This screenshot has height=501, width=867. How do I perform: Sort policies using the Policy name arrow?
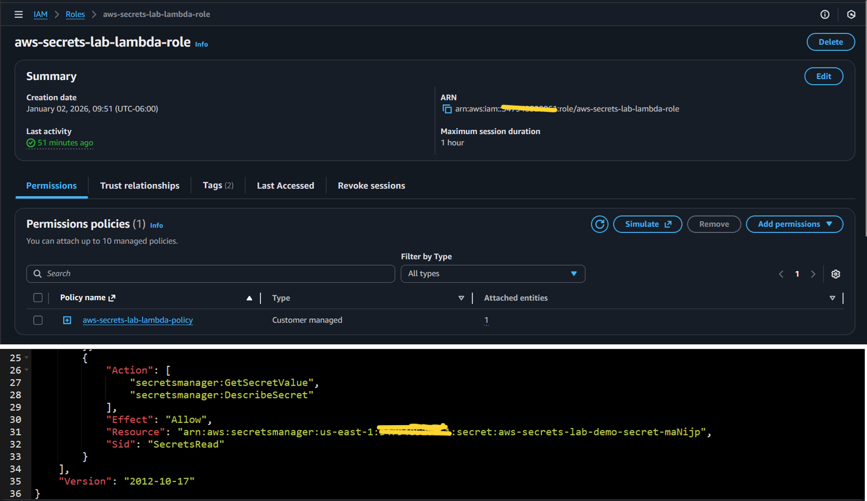[249, 298]
